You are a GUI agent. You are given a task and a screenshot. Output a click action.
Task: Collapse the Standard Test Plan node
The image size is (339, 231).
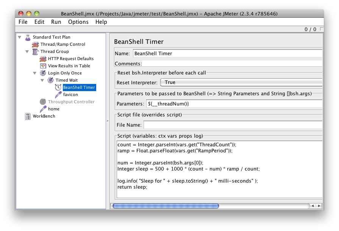(x=20, y=37)
